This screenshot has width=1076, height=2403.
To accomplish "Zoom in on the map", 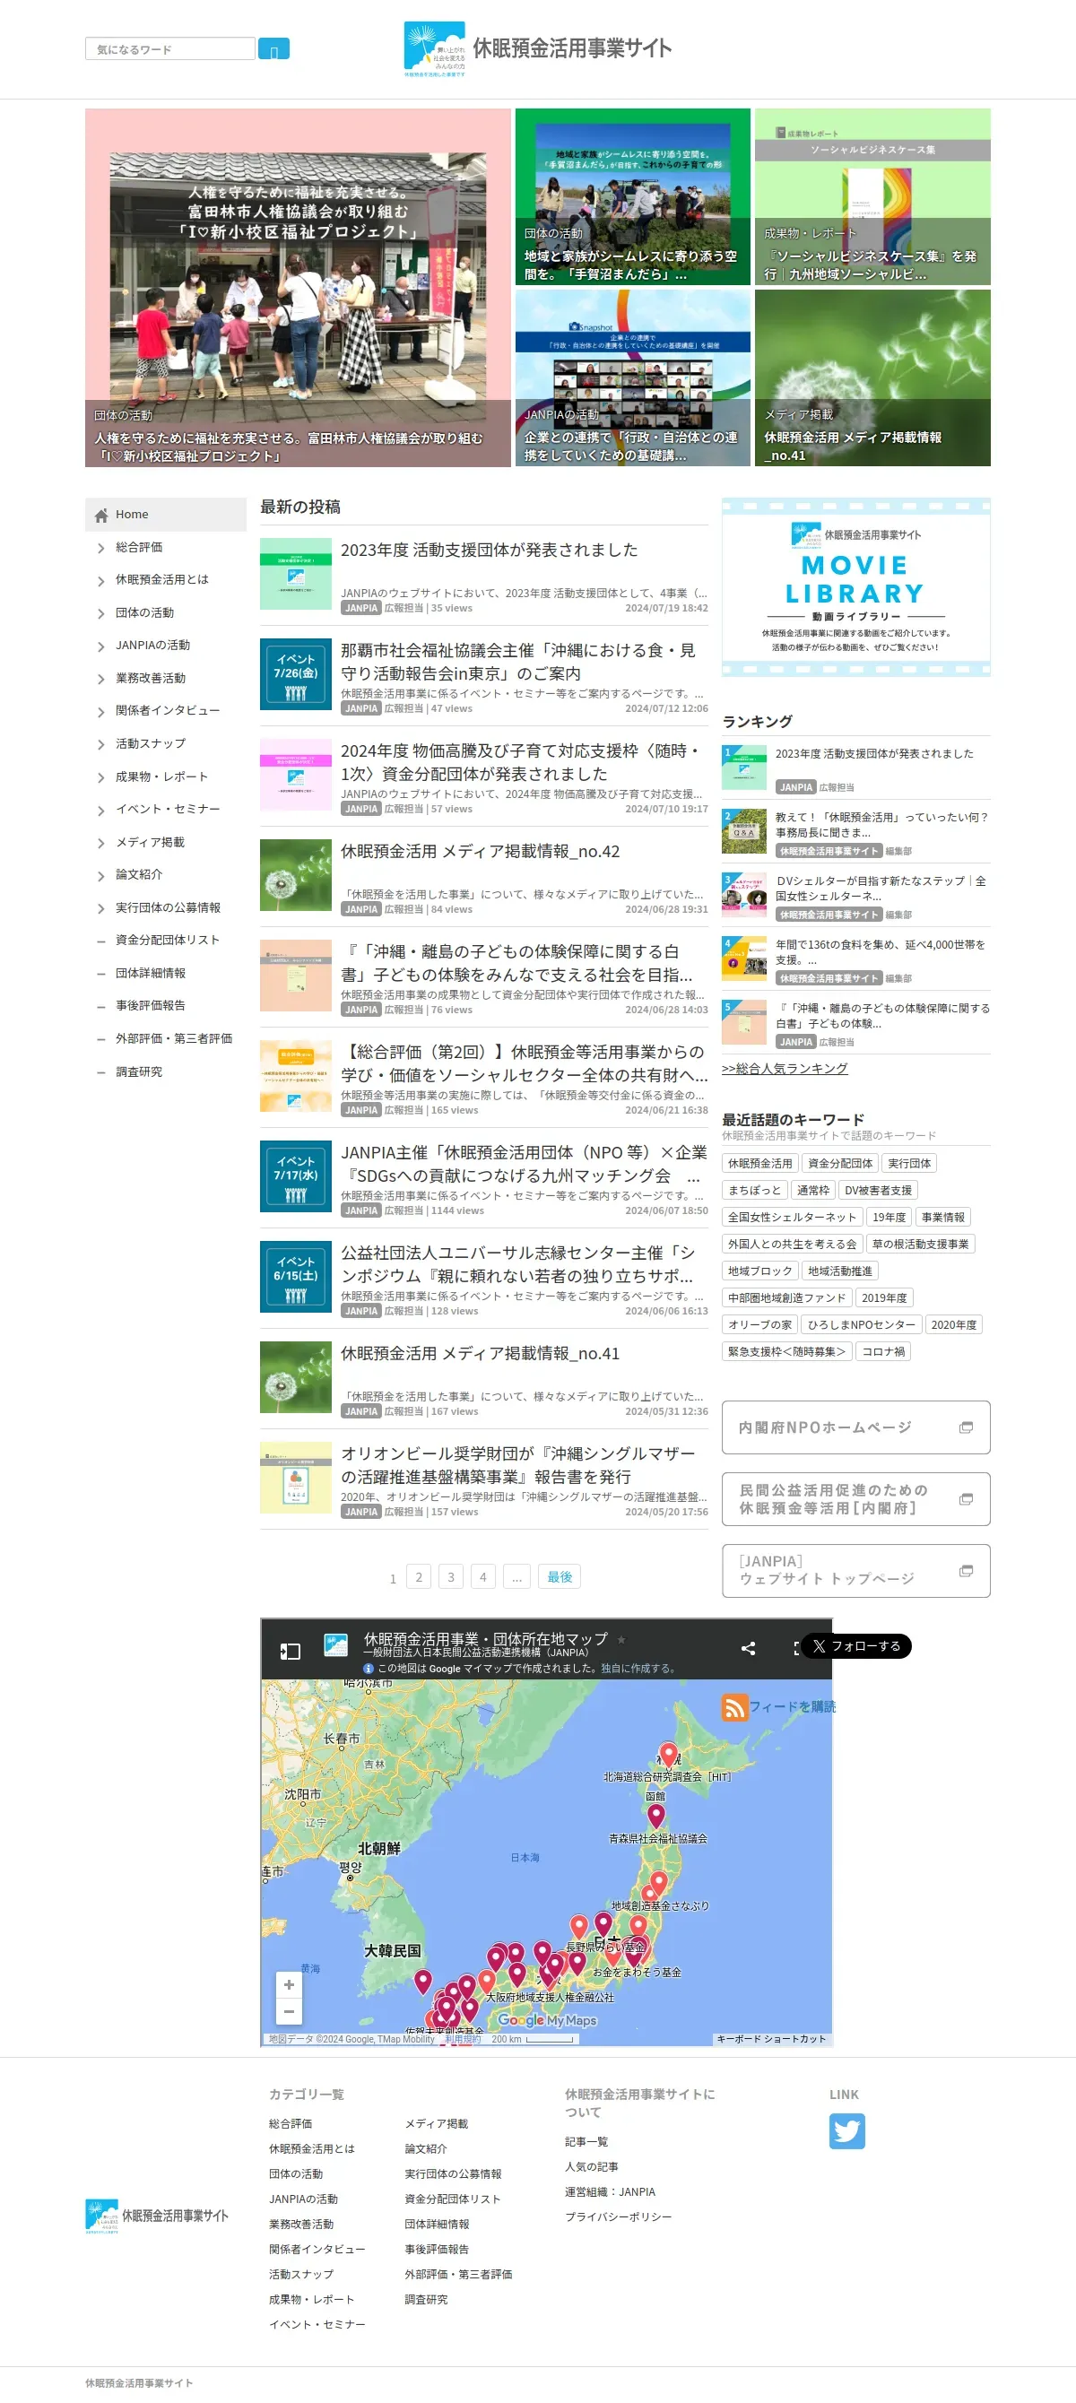I will coord(290,1985).
